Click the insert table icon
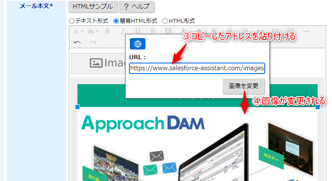332x181 pixels. pos(291,31)
